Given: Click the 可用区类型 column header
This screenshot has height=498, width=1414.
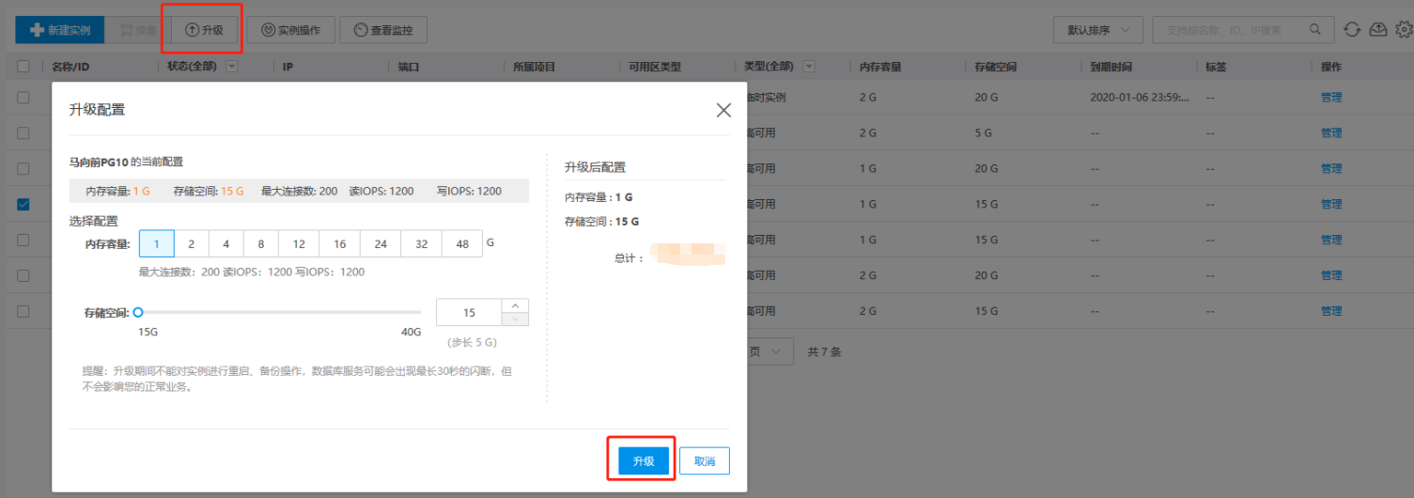Looking at the screenshot, I should [x=655, y=67].
